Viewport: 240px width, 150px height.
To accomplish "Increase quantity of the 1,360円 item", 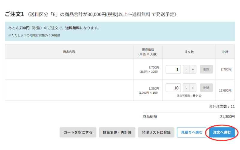I will (x=193, y=88).
